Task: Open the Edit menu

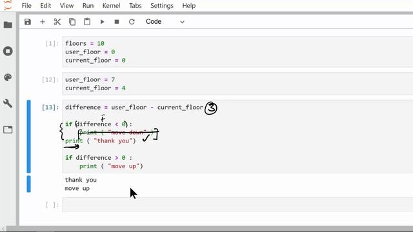Action: (x=45, y=6)
